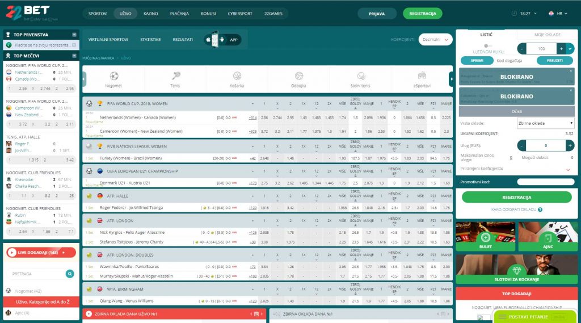Expand Pri izmjeni koeficijenta options

(568, 170)
